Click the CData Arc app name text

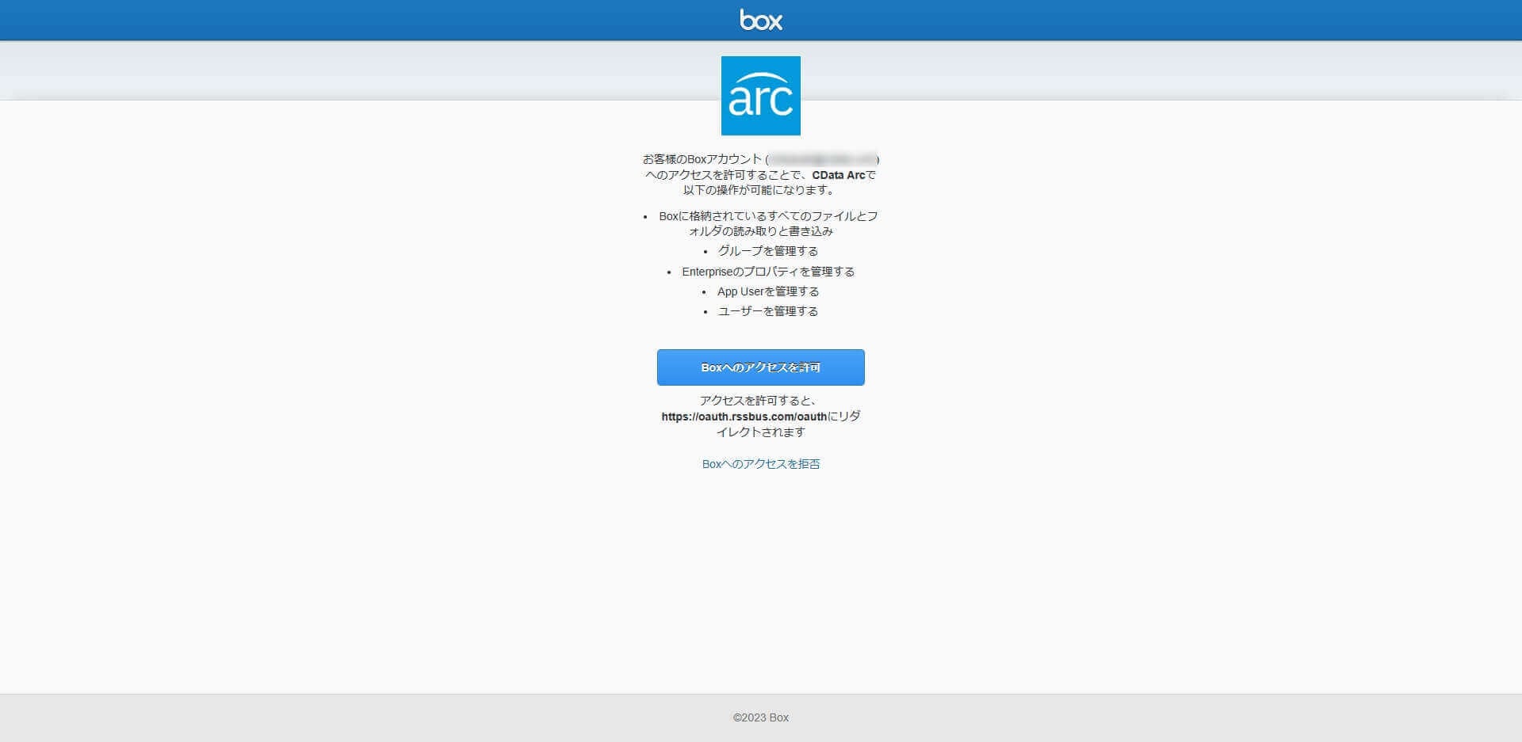[838, 175]
